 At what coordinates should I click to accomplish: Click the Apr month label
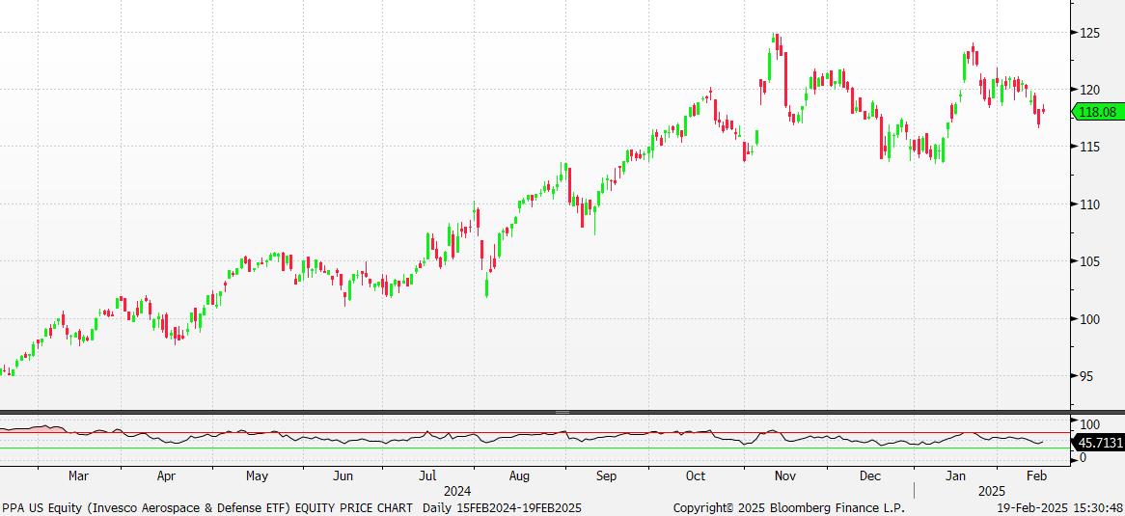pyautogui.click(x=167, y=475)
